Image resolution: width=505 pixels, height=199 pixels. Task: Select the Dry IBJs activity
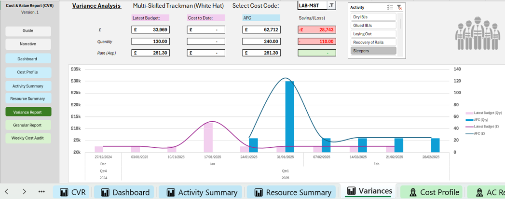tap(373, 17)
